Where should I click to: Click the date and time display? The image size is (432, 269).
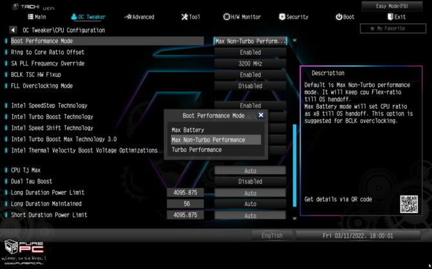coord(358,236)
